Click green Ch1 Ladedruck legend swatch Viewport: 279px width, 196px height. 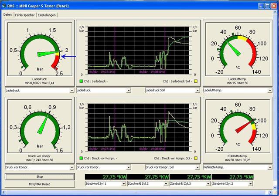(x=81, y=81)
